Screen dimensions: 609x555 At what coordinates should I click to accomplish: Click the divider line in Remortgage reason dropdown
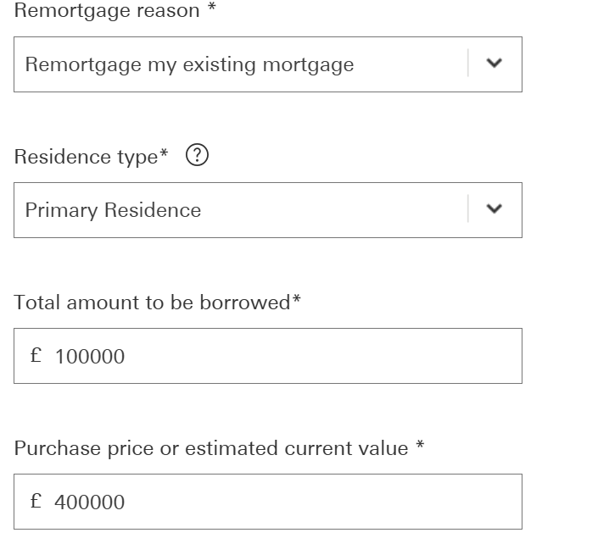coord(467,64)
